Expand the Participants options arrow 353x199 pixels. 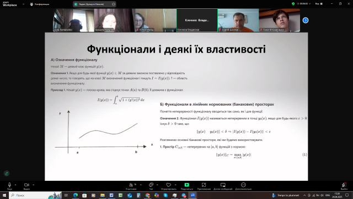tap(141, 185)
